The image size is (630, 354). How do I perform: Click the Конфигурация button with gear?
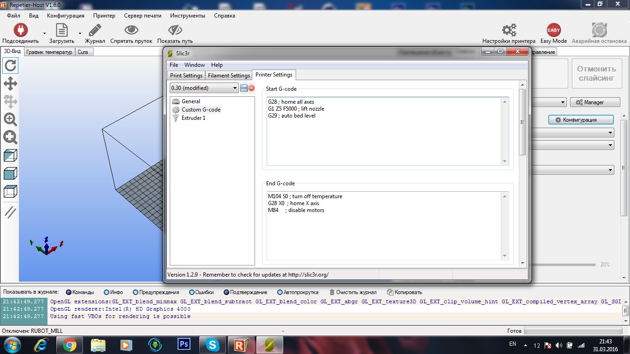(x=581, y=120)
